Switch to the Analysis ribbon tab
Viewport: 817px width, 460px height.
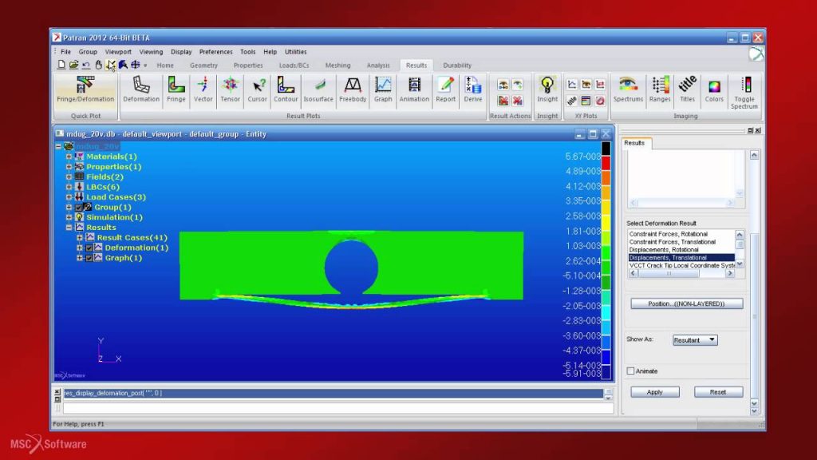pos(378,65)
